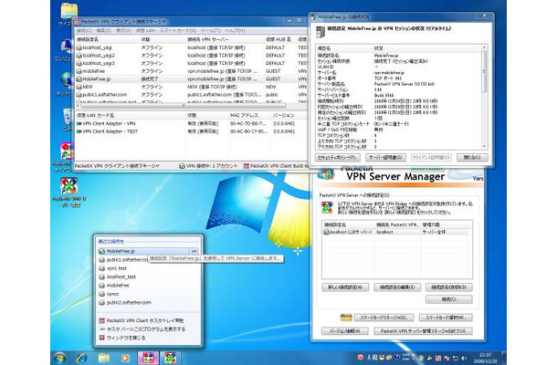Screen dimensions: 557x365
Task: Sort by 仮想 HUB 名 column header
Action: click(x=279, y=39)
